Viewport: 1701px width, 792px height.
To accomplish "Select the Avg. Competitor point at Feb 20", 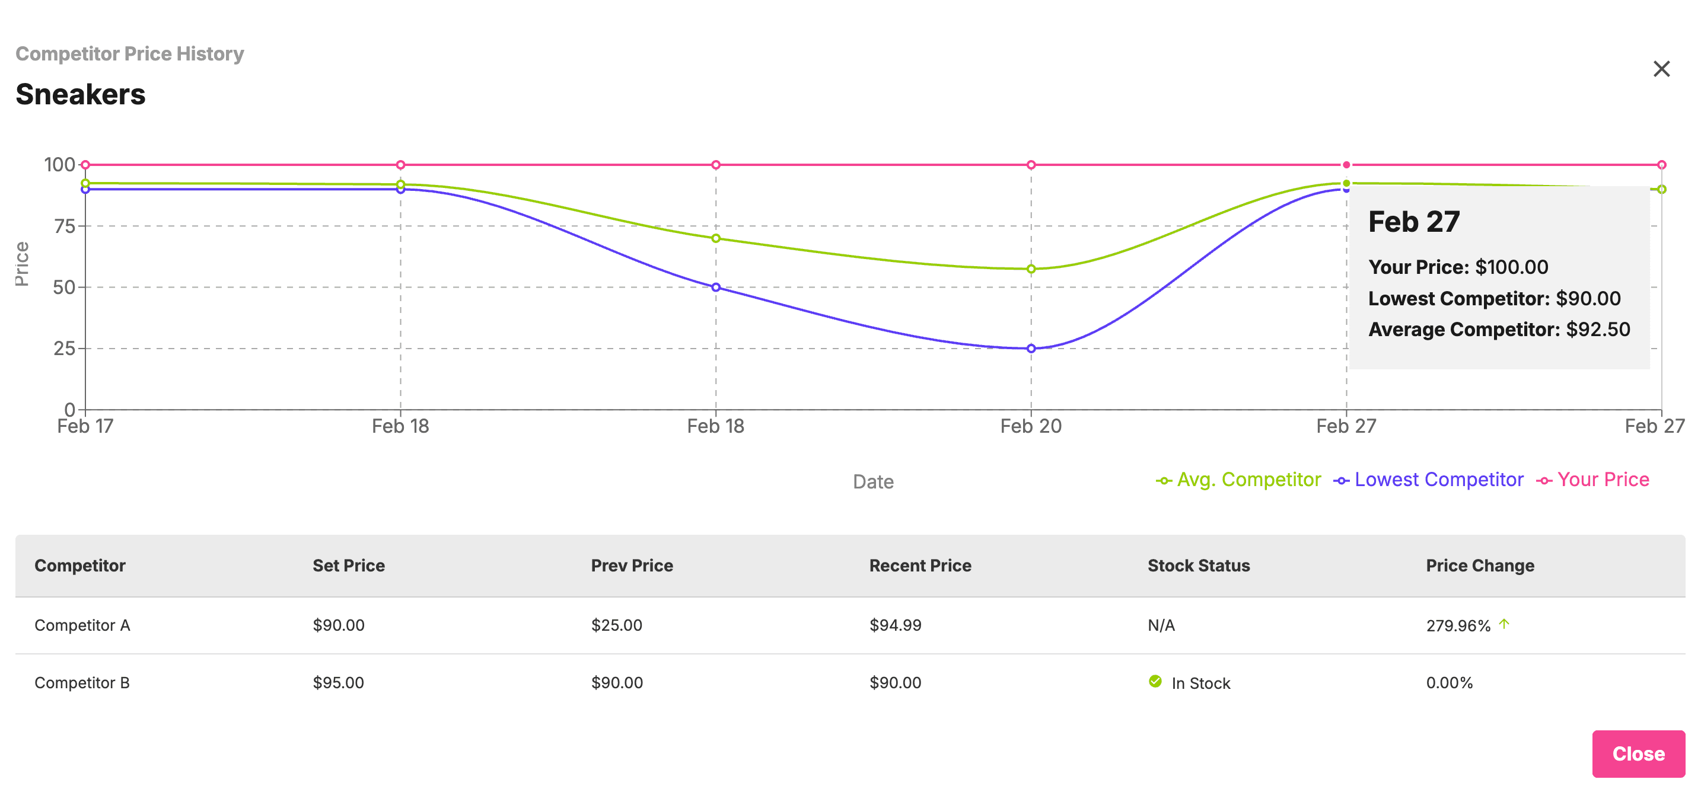I will pyautogui.click(x=1031, y=269).
